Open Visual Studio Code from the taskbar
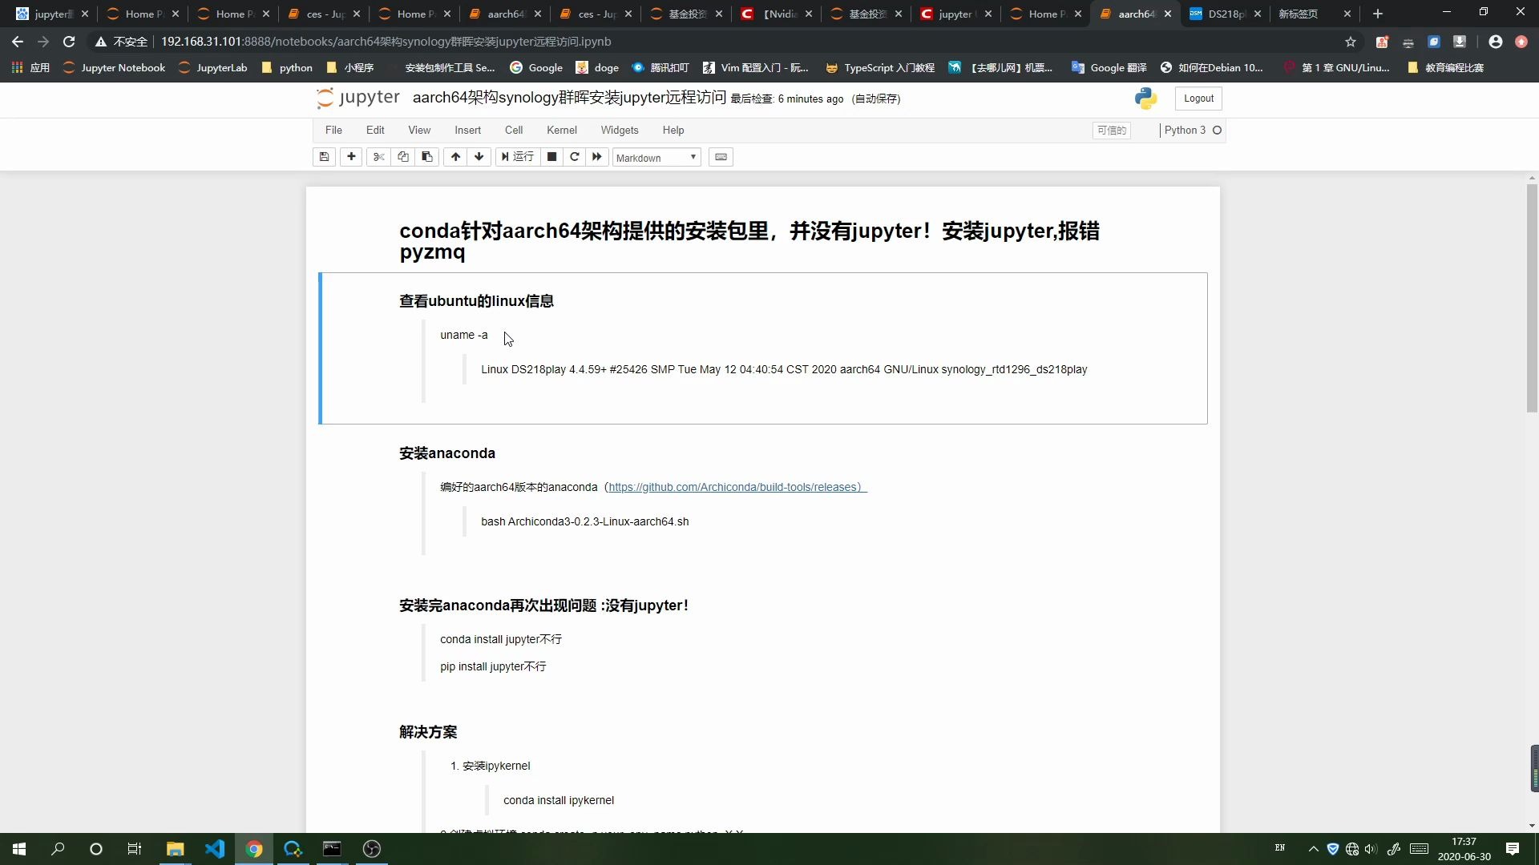The image size is (1539, 865). (215, 848)
